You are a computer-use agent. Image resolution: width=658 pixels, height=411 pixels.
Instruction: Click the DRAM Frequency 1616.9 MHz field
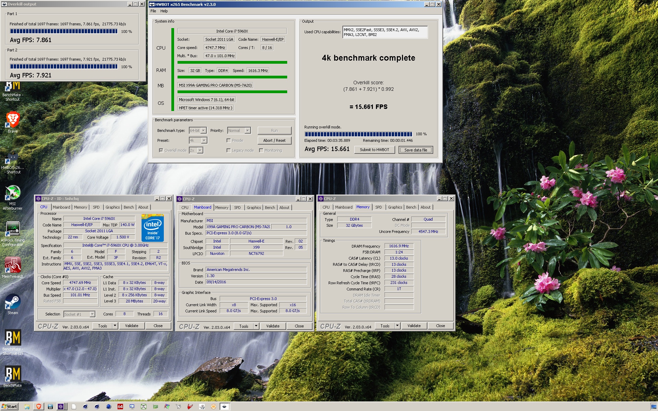(399, 246)
